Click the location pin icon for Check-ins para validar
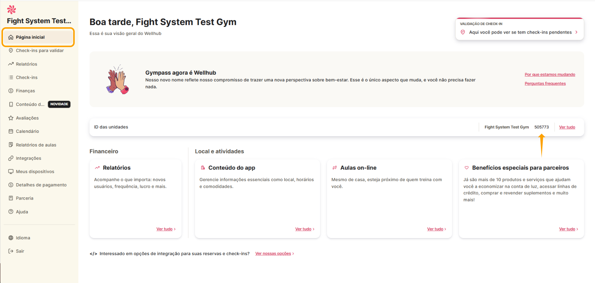 [11, 50]
